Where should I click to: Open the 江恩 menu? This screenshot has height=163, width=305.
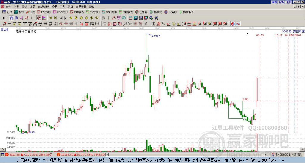coord(33,7)
